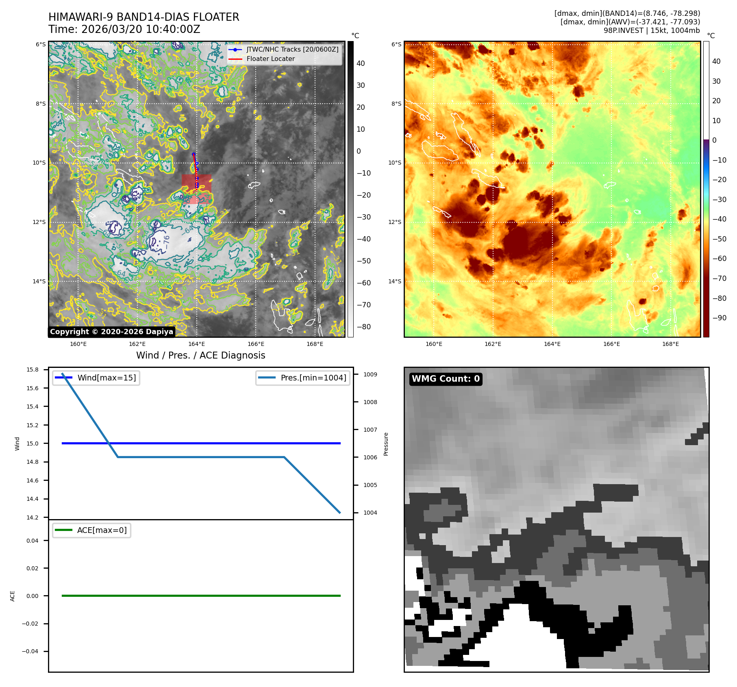
Task: Click the -76 contour label in the infrared map
Action: click(x=166, y=242)
